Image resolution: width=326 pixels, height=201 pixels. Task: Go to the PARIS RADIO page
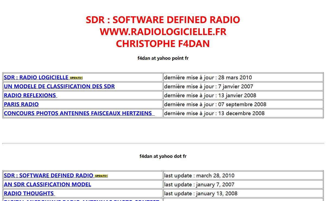[21, 104]
